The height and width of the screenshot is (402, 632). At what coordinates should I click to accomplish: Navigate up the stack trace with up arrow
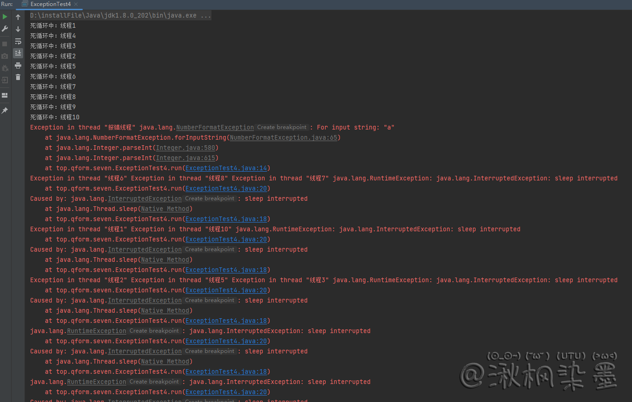click(x=18, y=17)
